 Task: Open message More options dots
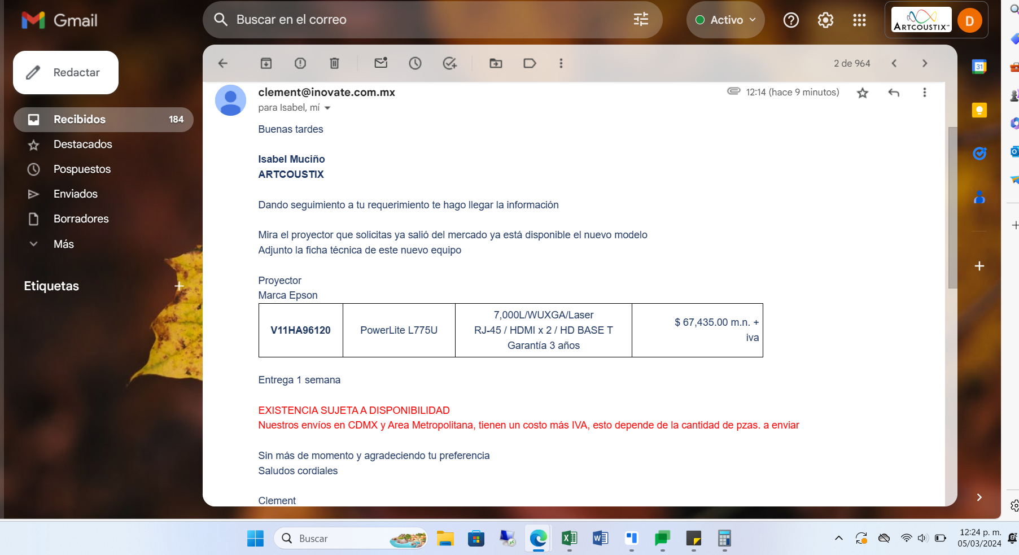pos(925,93)
